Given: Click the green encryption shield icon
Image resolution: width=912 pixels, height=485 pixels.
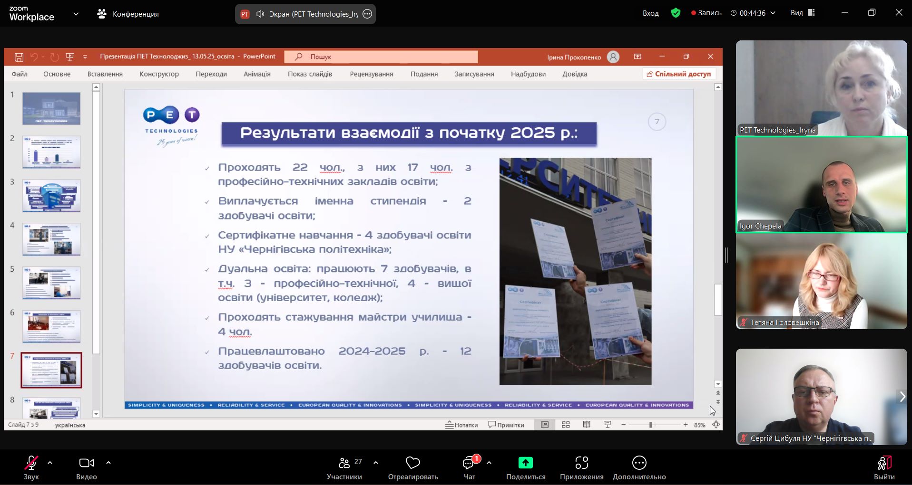Looking at the screenshot, I should coord(676,13).
